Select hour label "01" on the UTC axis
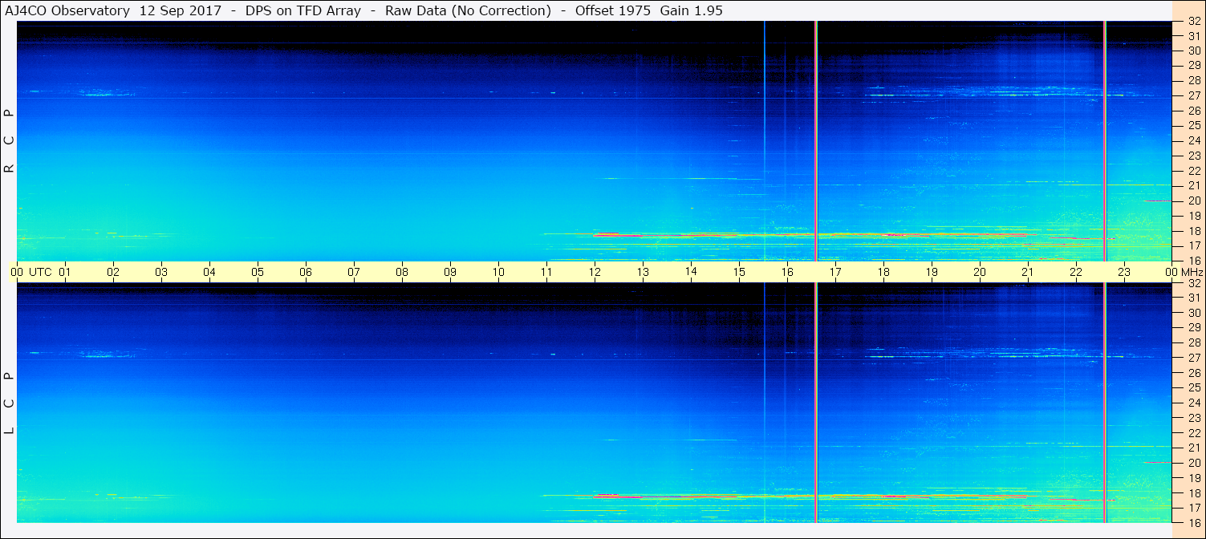This screenshot has width=1206, height=539. click(x=65, y=272)
